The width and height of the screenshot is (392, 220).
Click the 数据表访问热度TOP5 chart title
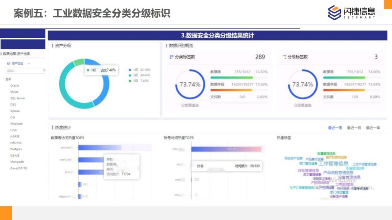click(x=67, y=137)
